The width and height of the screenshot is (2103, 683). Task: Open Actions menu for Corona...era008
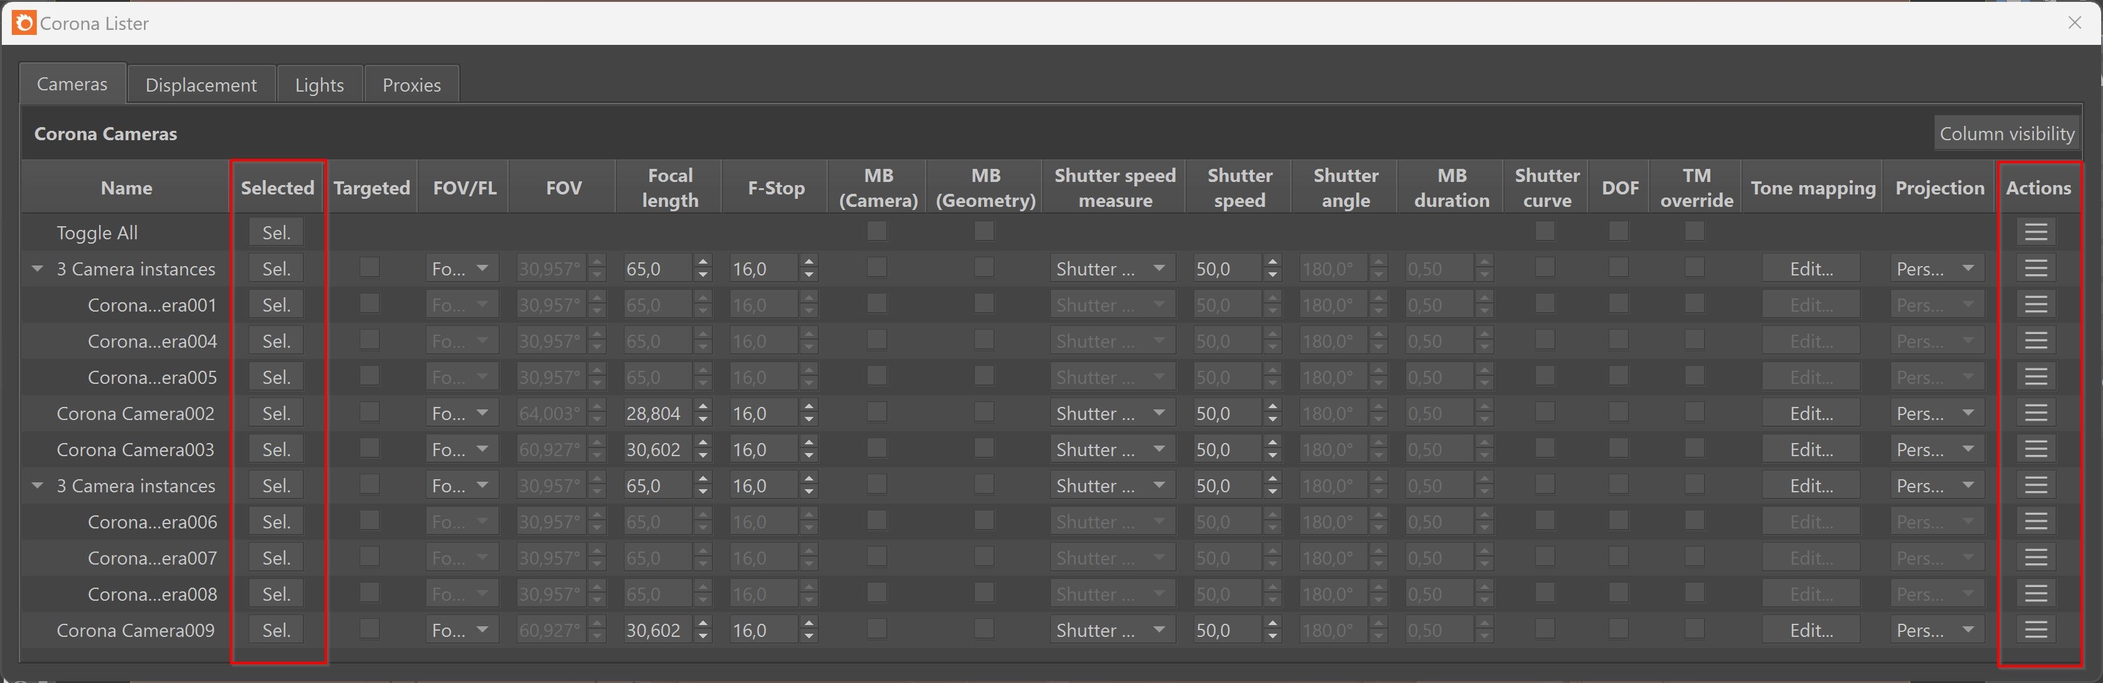pos(2035,593)
